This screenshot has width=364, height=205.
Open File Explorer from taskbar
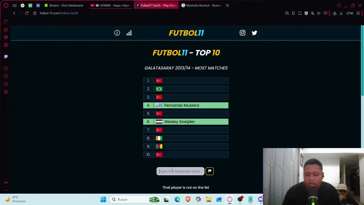pos(208,199)
